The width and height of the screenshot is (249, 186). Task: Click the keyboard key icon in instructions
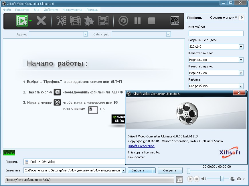click(x=93, y=110)
